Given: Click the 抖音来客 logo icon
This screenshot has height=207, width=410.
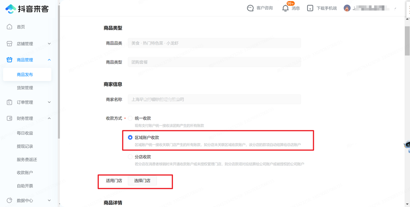Looking at the screenshot, I should pyautogui.click(x=11, y=9).
